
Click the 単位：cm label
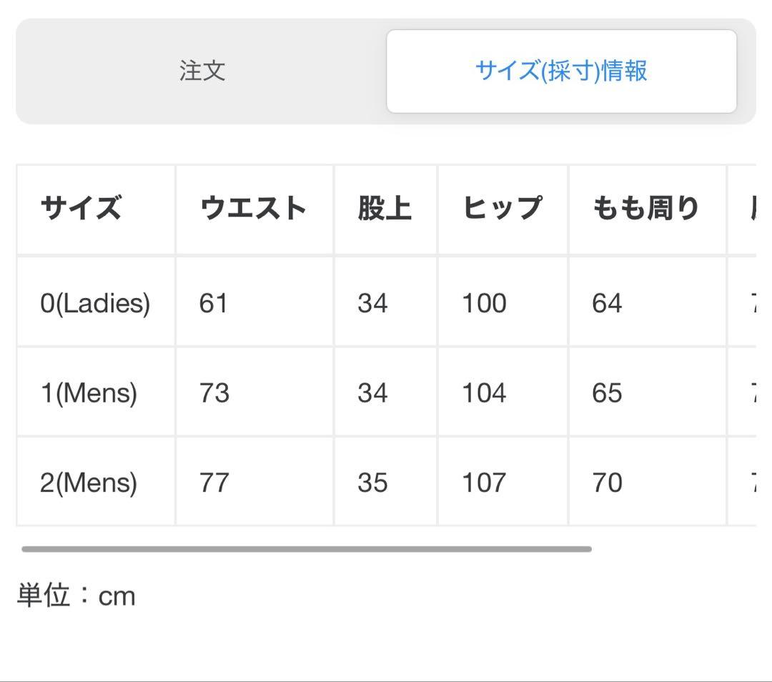(76, 595)
